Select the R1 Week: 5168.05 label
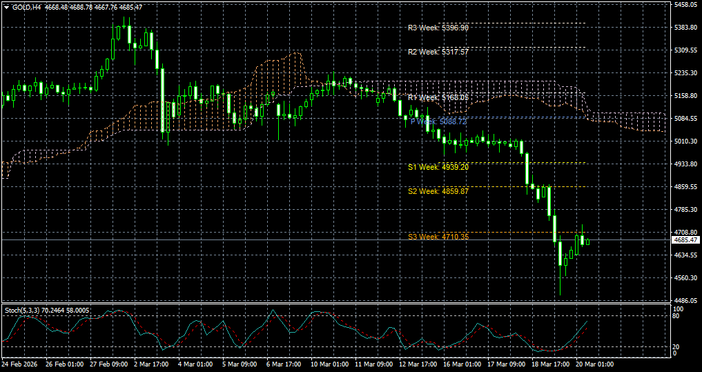Viewport: 702px width, 372px height. [x=438, y=97]
